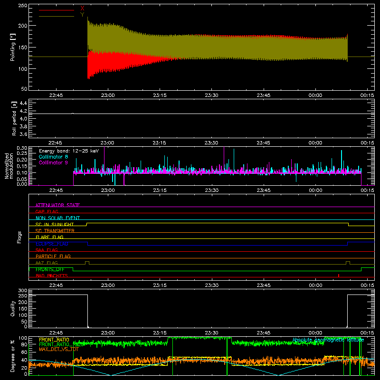Click the 3.6 tick on Roll period axis
380x380 pixels.
click(x=23, y=134)
